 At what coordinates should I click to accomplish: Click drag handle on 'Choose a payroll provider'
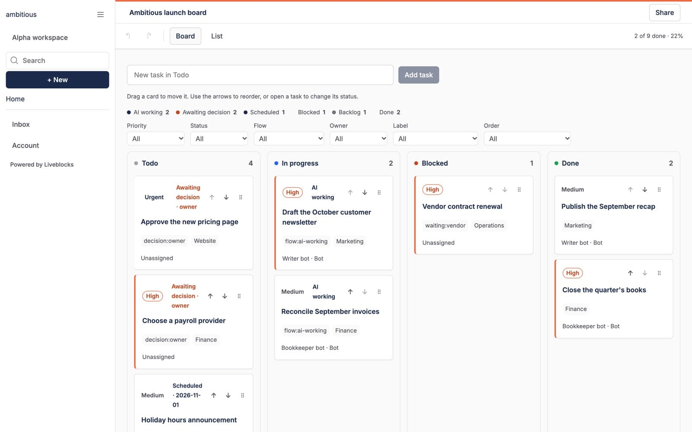point(239,296)
